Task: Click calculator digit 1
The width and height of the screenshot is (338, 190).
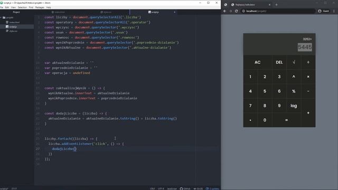Action: (250, 77)
